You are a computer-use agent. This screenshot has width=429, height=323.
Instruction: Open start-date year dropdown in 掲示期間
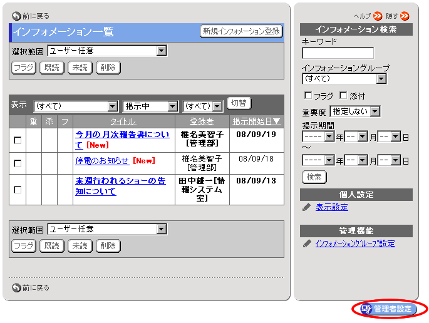coord(319,136)
